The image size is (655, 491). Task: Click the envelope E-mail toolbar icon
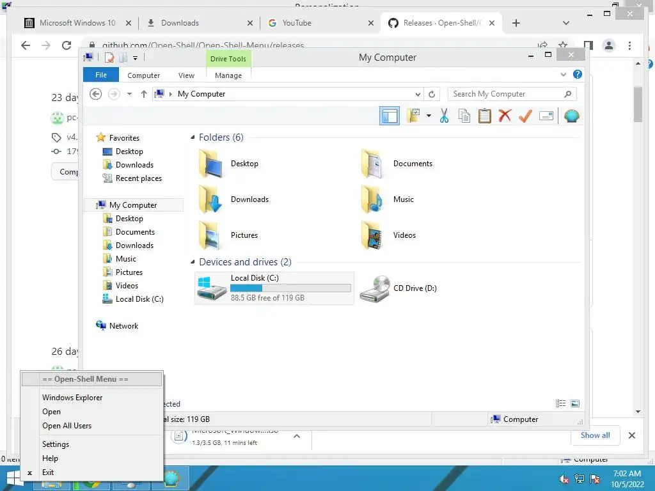coord(546,116)
